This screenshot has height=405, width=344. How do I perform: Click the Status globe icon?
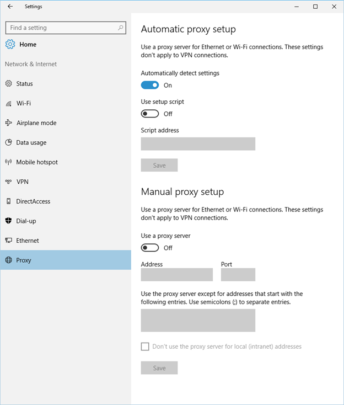[9, 84]
